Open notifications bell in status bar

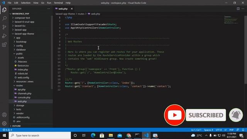pos(243,130)
